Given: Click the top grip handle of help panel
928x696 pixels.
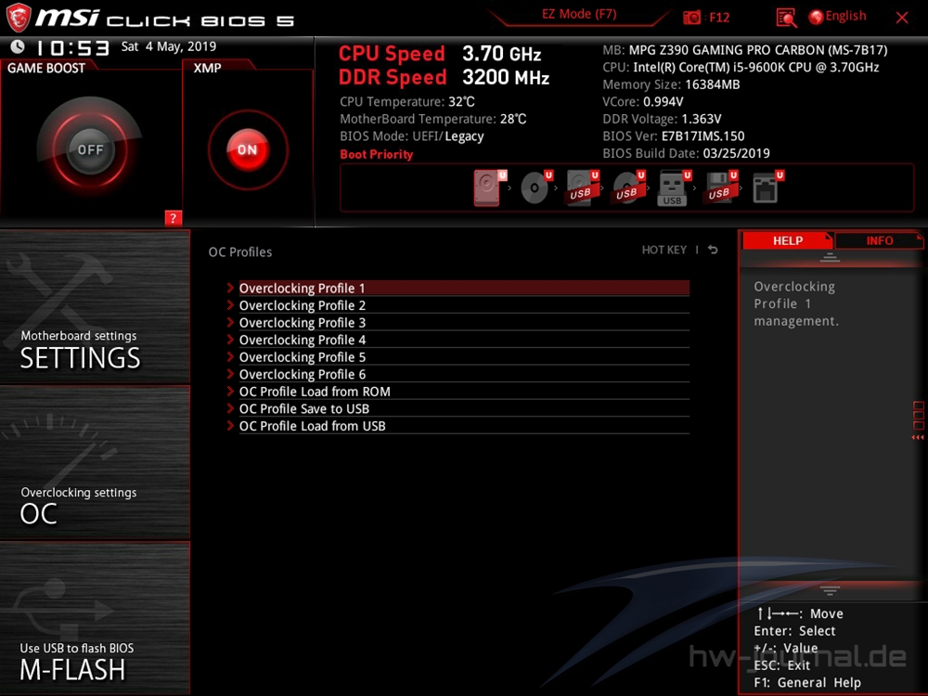Looking at the screenshot, I should coord(830,257).
